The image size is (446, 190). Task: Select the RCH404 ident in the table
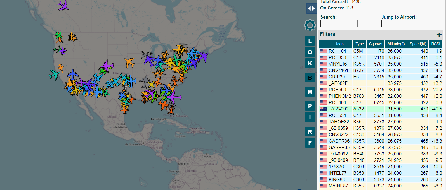[x=337, y=103]
